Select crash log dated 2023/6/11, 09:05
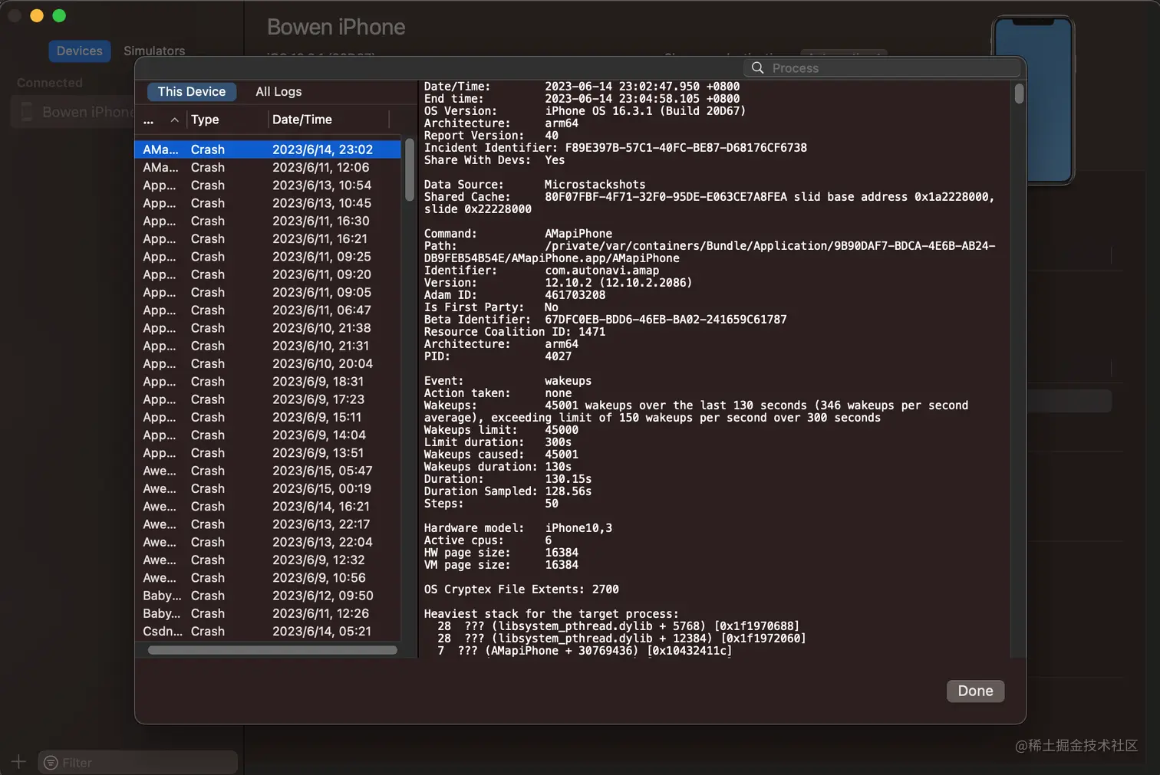This screenshot has height=775, width=1160. click(268, 292)
